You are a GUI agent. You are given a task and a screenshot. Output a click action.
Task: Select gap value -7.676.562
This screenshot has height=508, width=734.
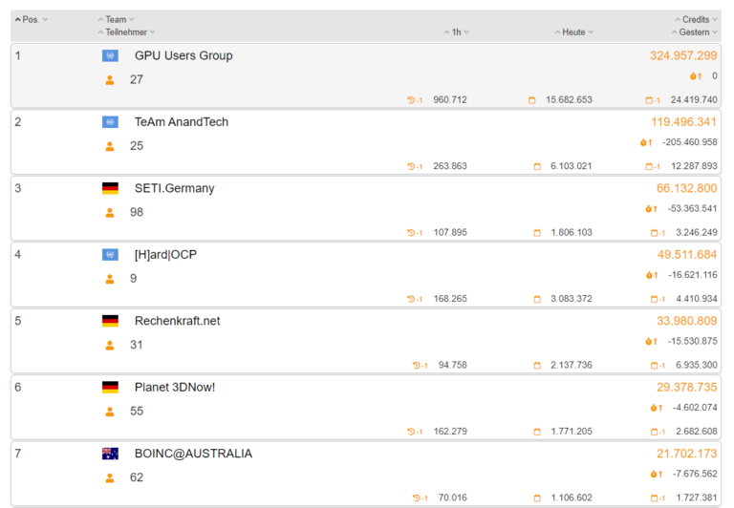pos(695,474)
